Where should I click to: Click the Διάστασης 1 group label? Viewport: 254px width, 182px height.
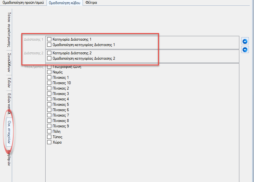pos(33,39)
